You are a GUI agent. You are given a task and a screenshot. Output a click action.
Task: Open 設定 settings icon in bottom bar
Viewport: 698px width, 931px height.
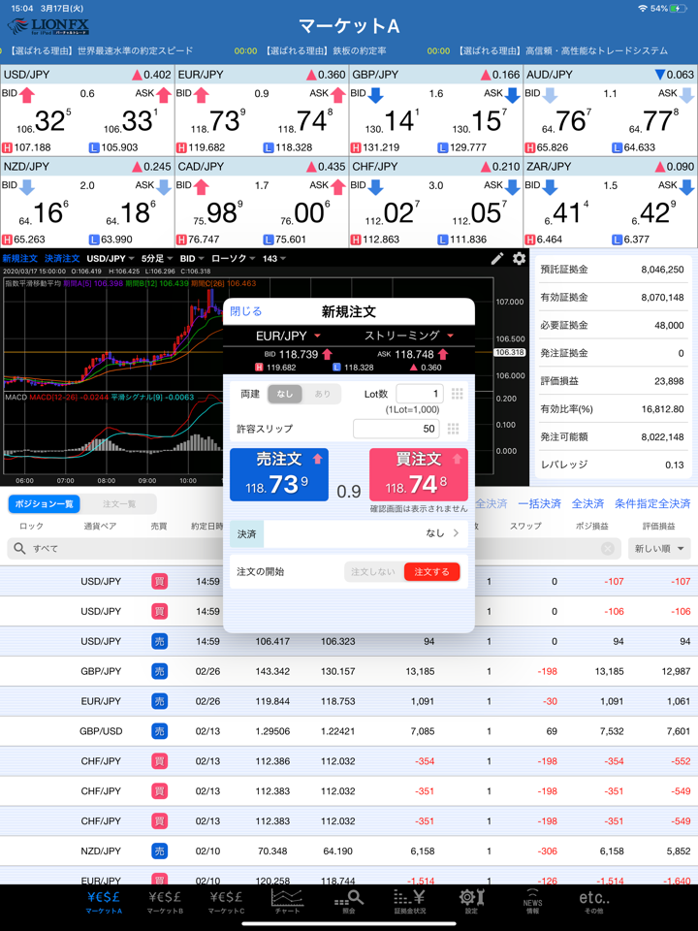click(471, 902)
